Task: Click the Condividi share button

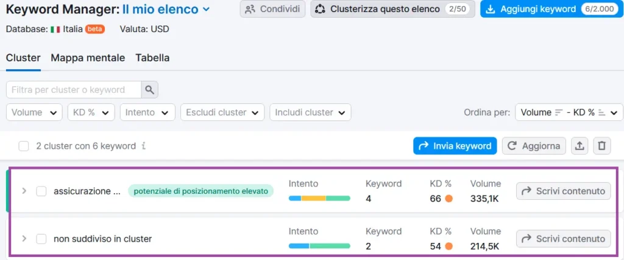Action: tap(272, 9)
